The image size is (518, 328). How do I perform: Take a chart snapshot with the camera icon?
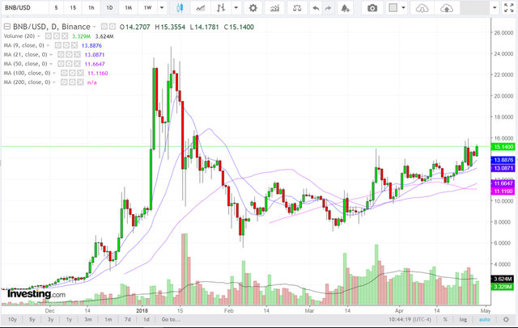[x=372, y=8]
